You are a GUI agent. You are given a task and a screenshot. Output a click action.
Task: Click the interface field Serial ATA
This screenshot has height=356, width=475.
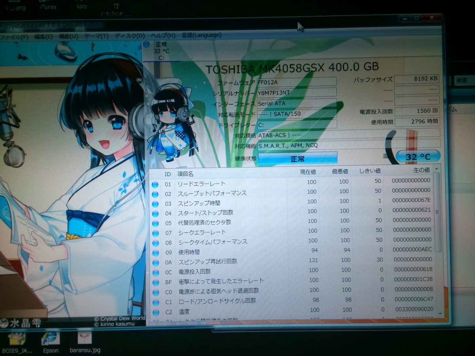coord(296,103)
